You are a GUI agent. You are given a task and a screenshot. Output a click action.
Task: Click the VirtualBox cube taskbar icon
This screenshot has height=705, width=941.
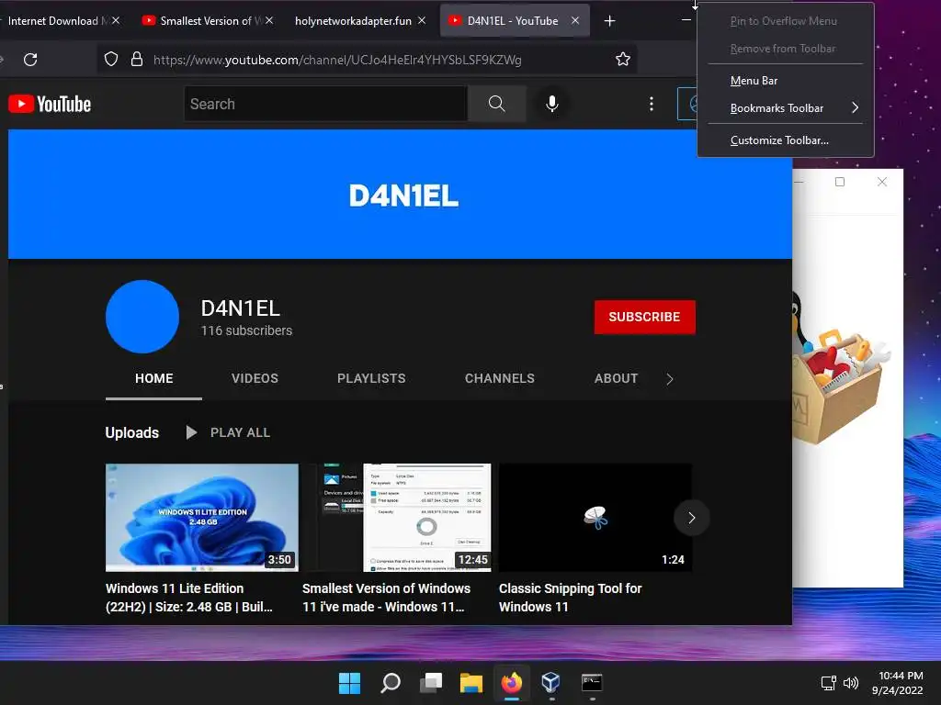pyautogui.click(x=551, y=682)
